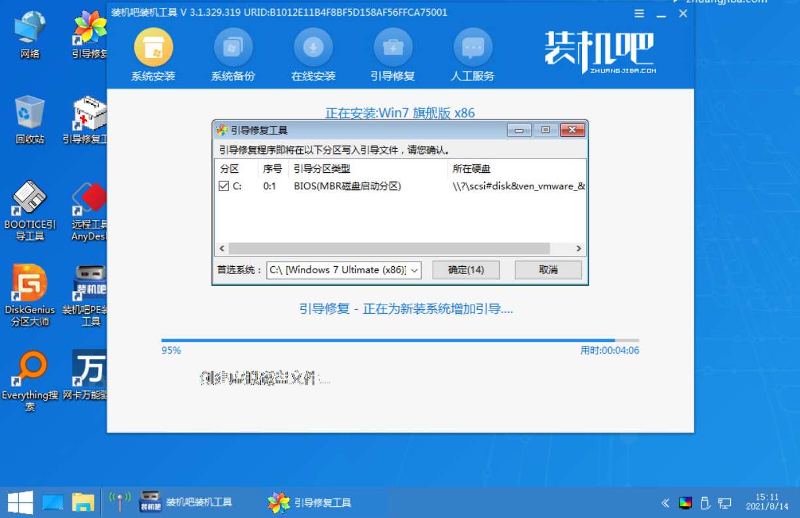Select the 系统备份 toolbar icon
800x518 pixels.
point(233,48)
